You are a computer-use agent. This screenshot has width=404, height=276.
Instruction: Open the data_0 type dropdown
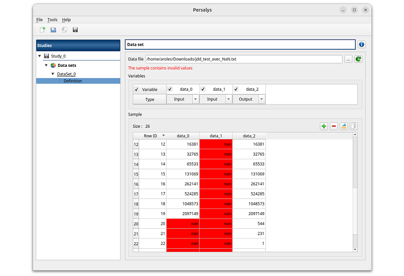(195, 99)
